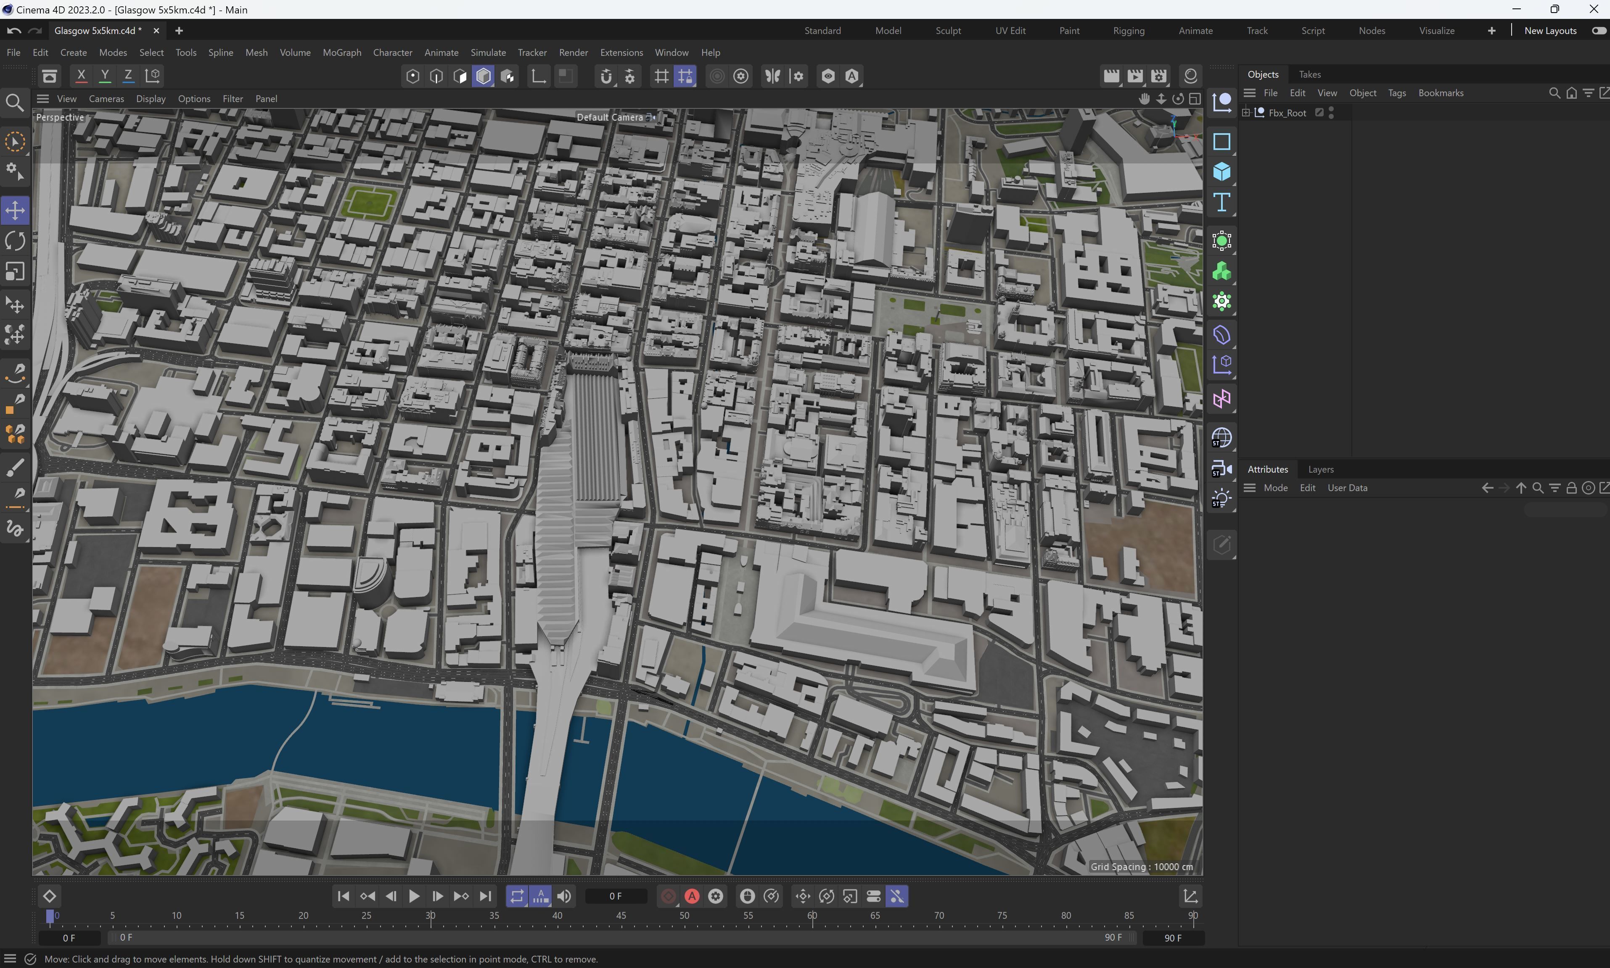Screen dimensions: 1610x968
Task: Go to end of animation
Action: (x=486, y=896)
